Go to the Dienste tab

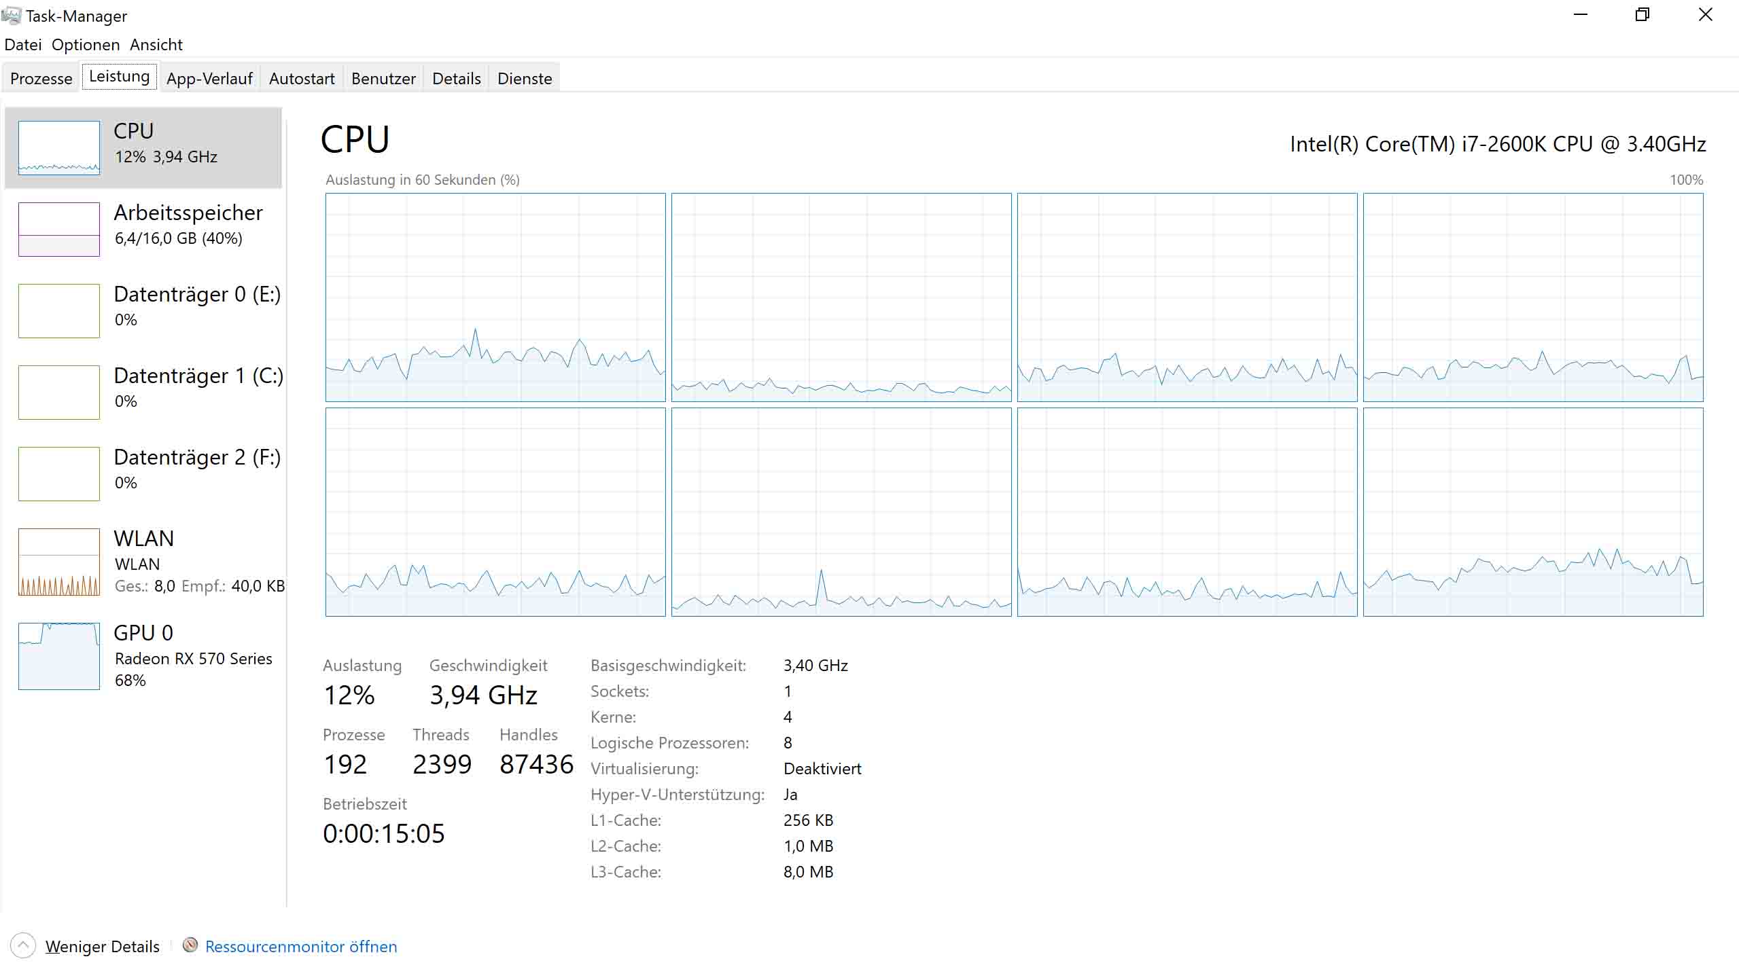coord(525,79)
